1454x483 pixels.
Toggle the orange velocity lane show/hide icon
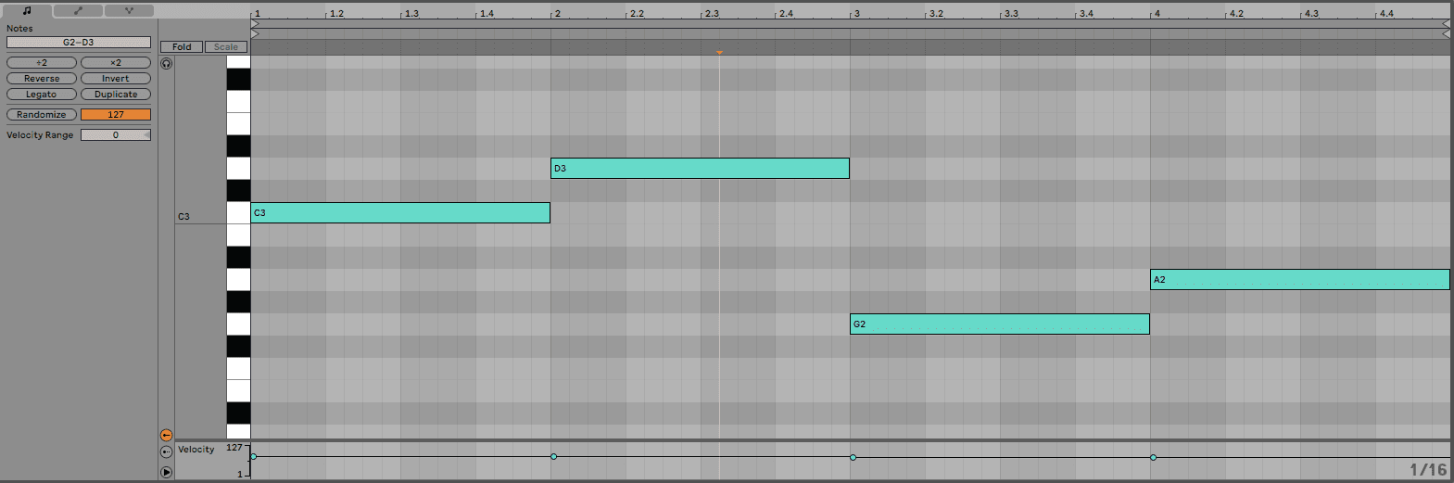tap(167, 435)
